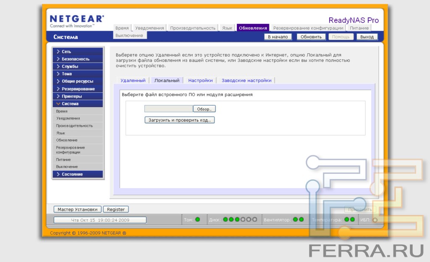The width and height of the screenshot is (430, 262).
Task: Click the NETGEAR logo
Action: pyautogui.click(x=77, y=21)
